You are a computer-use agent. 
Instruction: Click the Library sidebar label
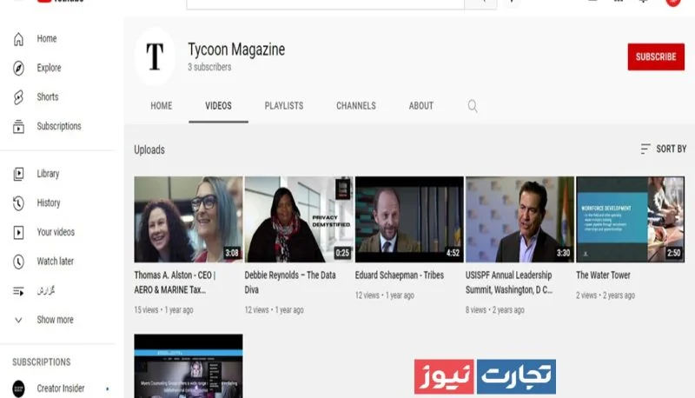click(x=48, y=174)
